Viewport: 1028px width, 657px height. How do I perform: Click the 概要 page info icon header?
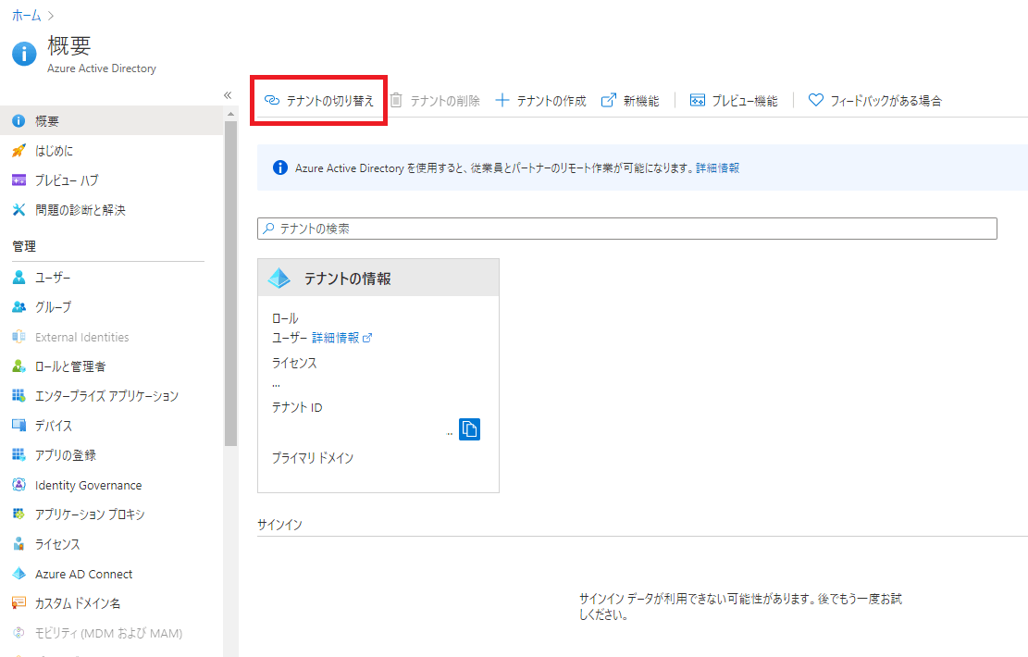24,54
